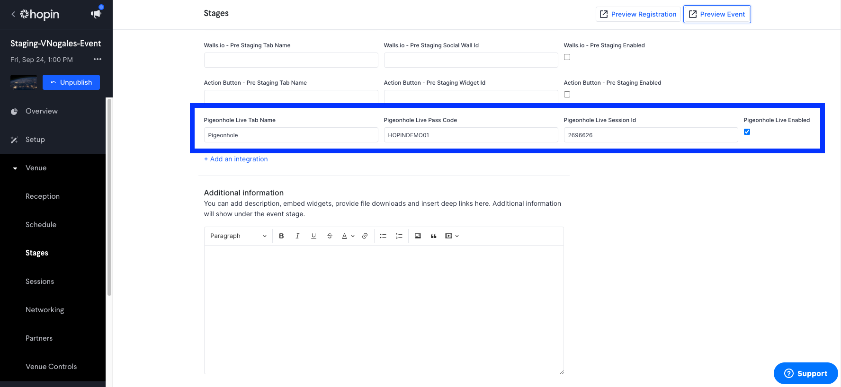Viewport: 841px width, 387px height.
Task: Click the Walls.io Pre Staging Tab Name field
Action: point(291,60)
